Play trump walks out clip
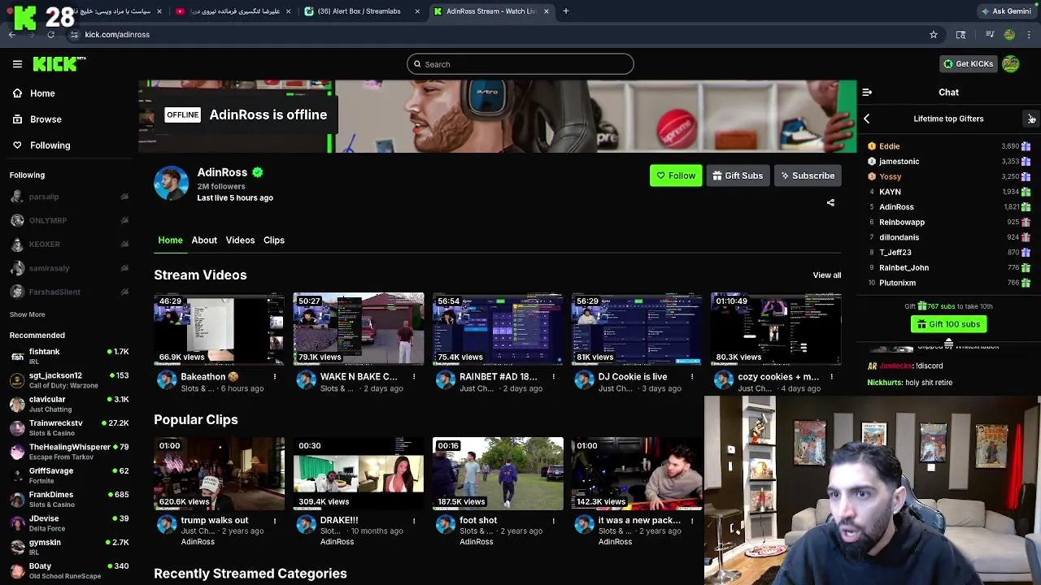Image resolution: width=1041 pixels, height=585 pixels. tap(219, 474)
